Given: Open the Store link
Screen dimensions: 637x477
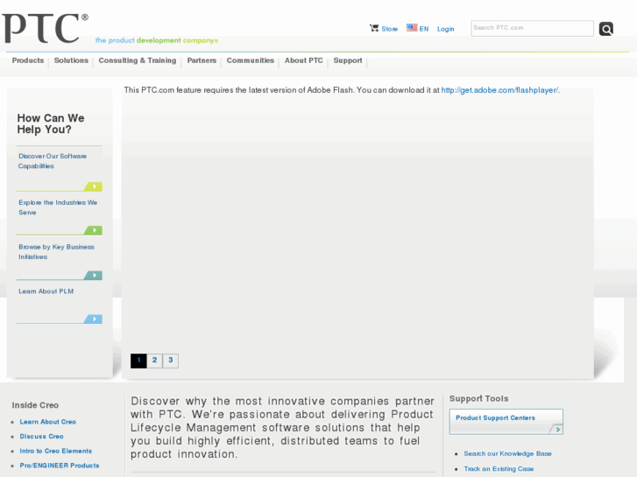Looking at the screenshot, I should point(389,29).
